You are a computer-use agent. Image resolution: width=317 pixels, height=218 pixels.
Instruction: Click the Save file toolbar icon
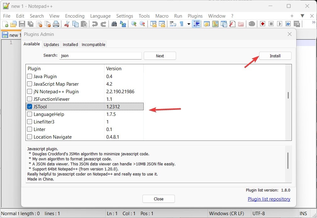[22, 24]
